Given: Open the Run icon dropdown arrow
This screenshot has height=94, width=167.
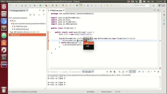Looking at the screenshot, I should point(43,5).
